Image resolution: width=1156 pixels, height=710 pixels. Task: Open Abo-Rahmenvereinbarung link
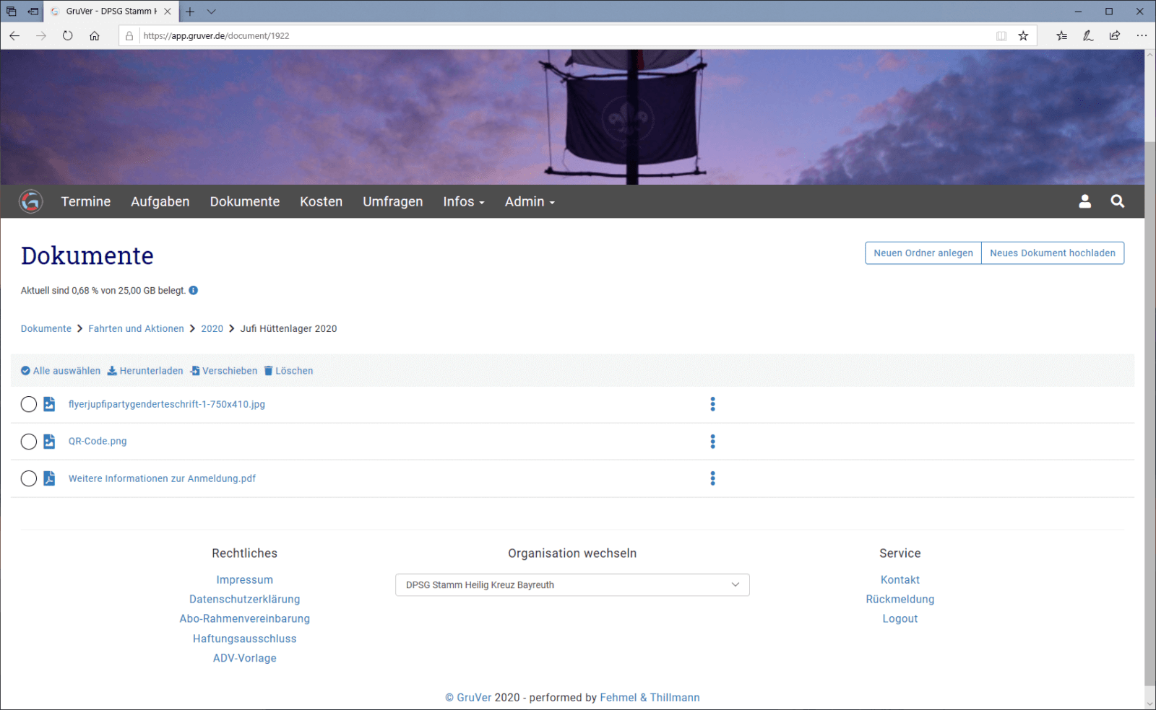tap(245, 619)
